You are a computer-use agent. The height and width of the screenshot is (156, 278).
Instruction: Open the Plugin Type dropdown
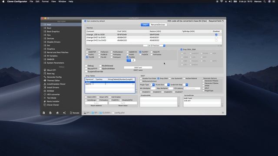click(x=152, y=85)
